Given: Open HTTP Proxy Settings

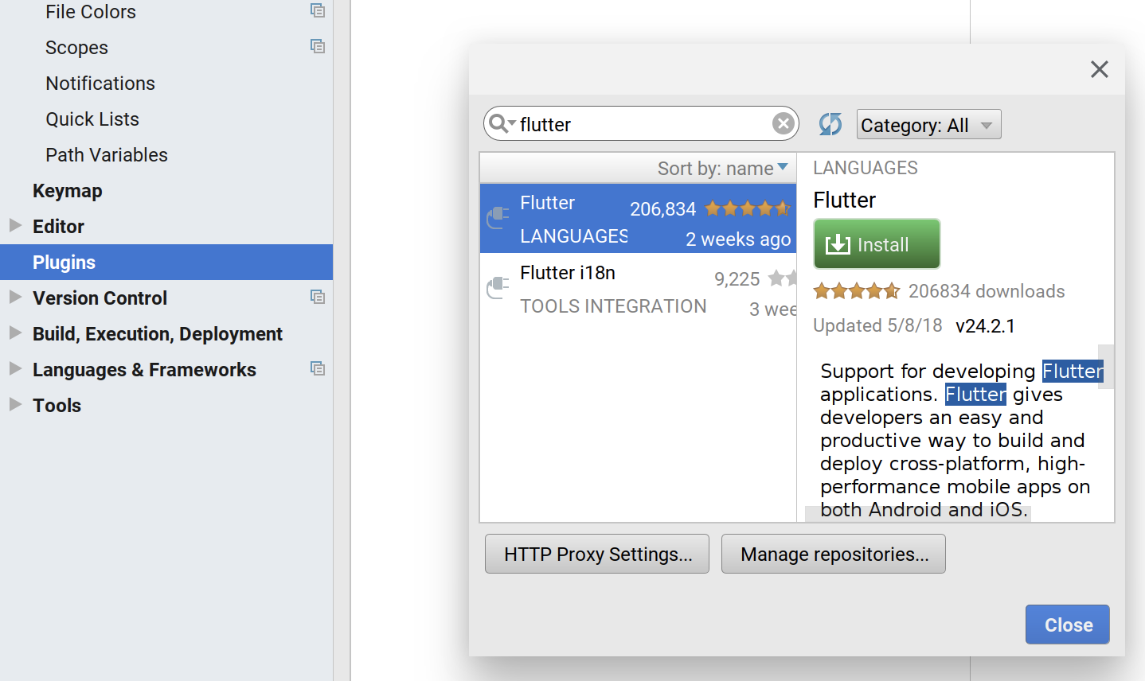Looking at the screenshot, I should 597,554.
